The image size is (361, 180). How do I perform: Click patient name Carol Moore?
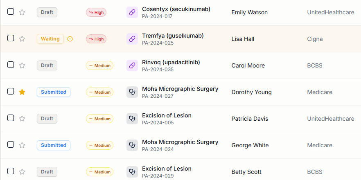(248, 65)
